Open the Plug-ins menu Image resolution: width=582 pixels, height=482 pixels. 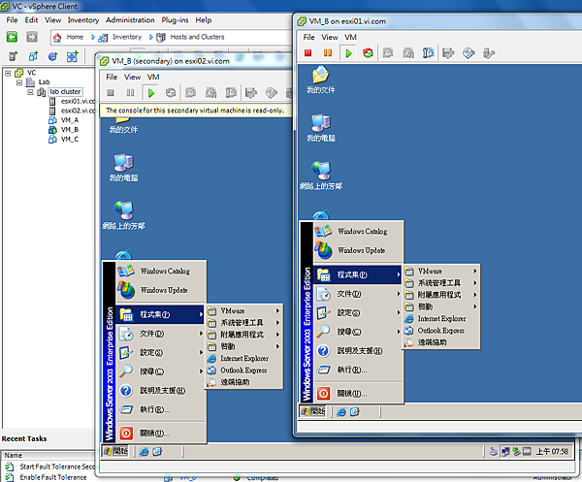[175, 19]
